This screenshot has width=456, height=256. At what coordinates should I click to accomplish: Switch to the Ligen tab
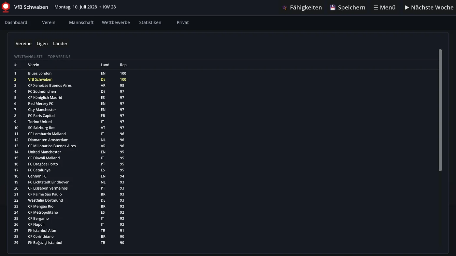point(42,44)
